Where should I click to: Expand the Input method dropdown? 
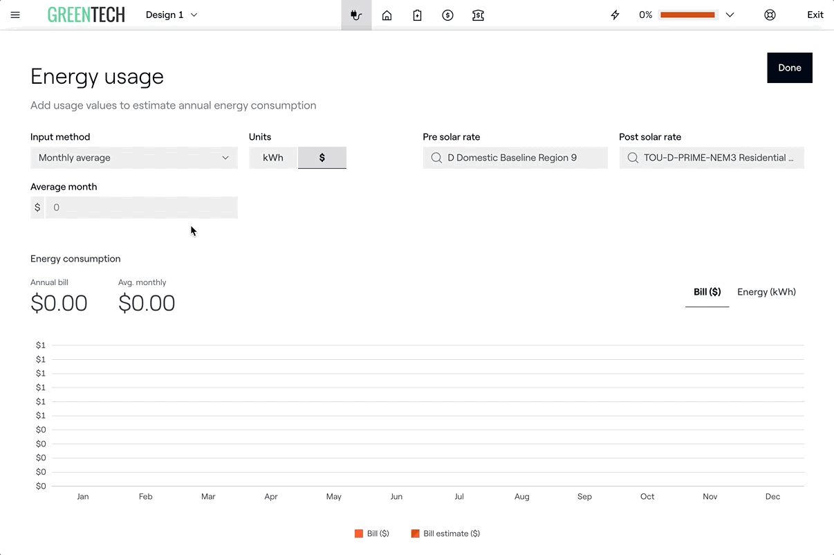pos(134,158)
